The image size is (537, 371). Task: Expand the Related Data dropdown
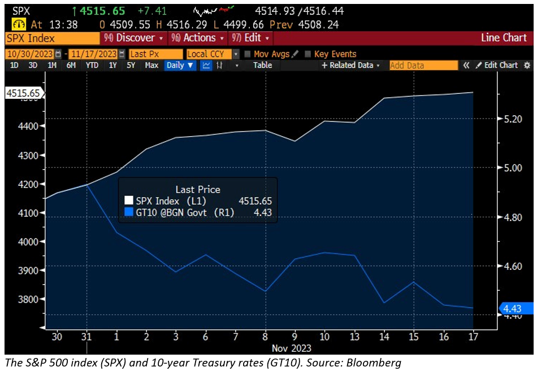350,66
